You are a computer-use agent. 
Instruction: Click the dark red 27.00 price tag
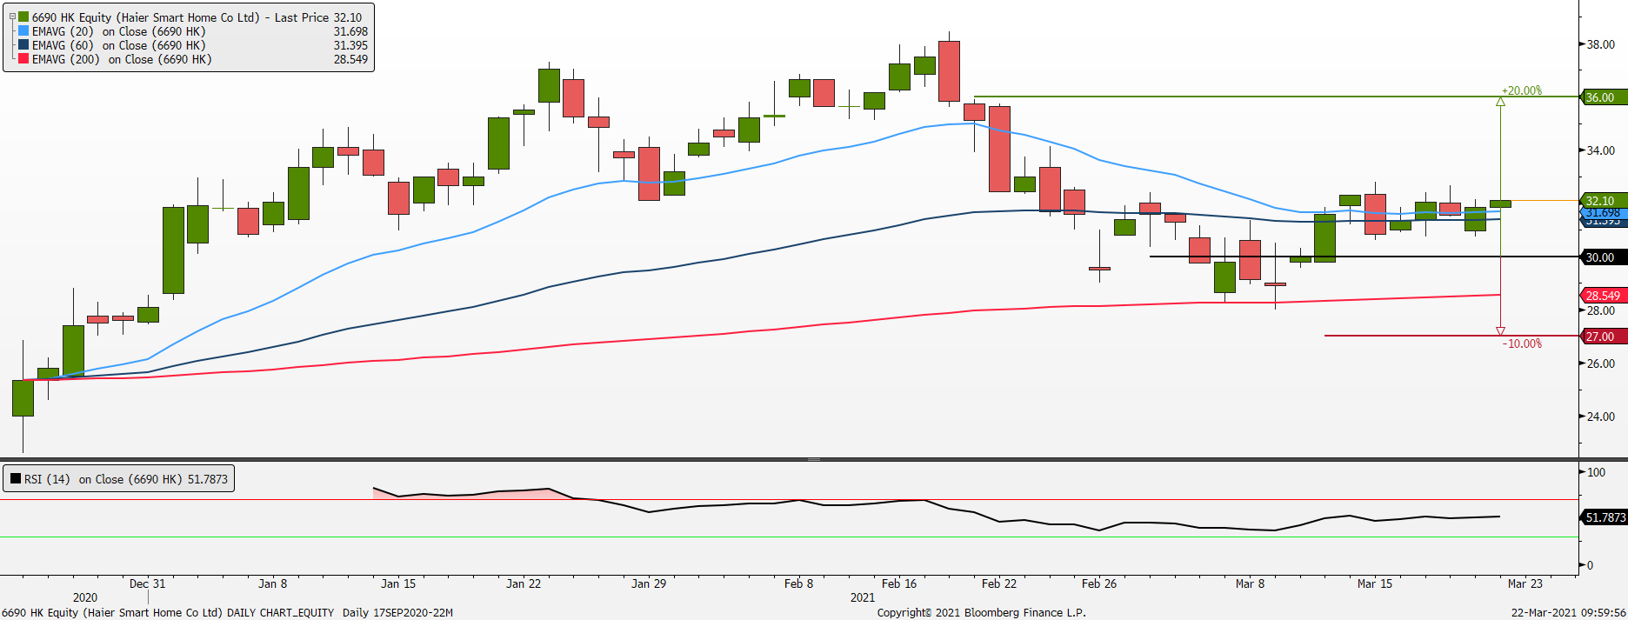[1603, 337]
